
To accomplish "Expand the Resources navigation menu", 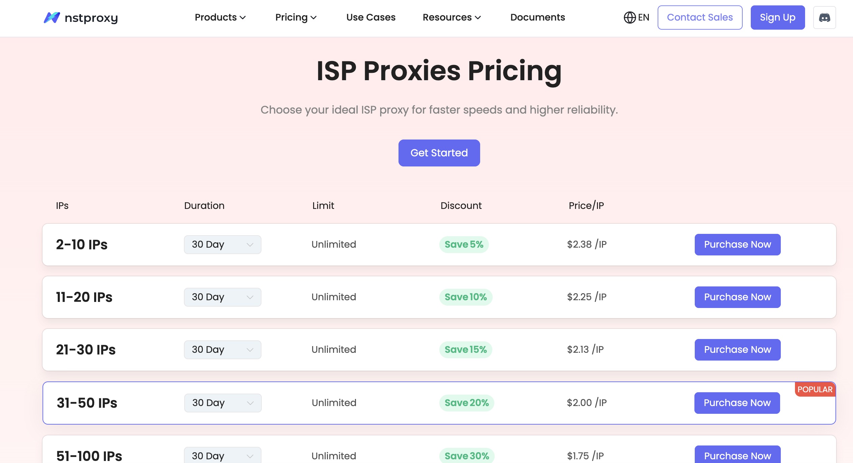I will [x=451, y=18].
